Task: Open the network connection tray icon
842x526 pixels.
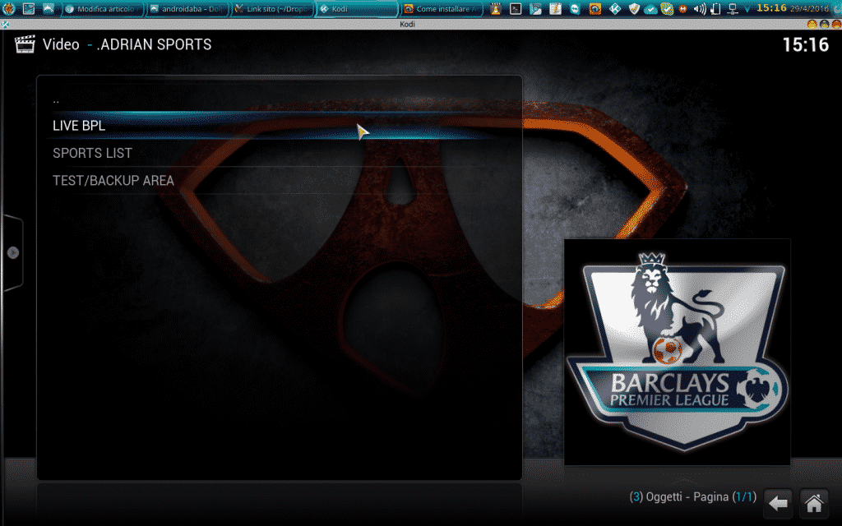Action: coord(733,8)
